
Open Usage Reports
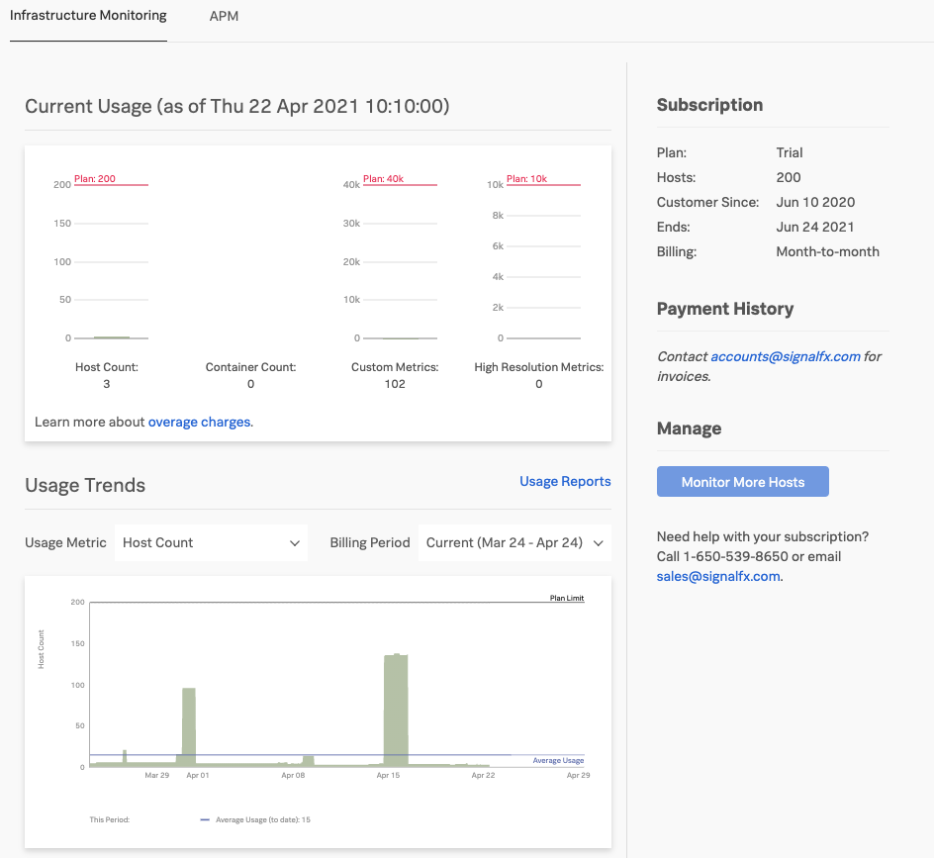(564, 481)
